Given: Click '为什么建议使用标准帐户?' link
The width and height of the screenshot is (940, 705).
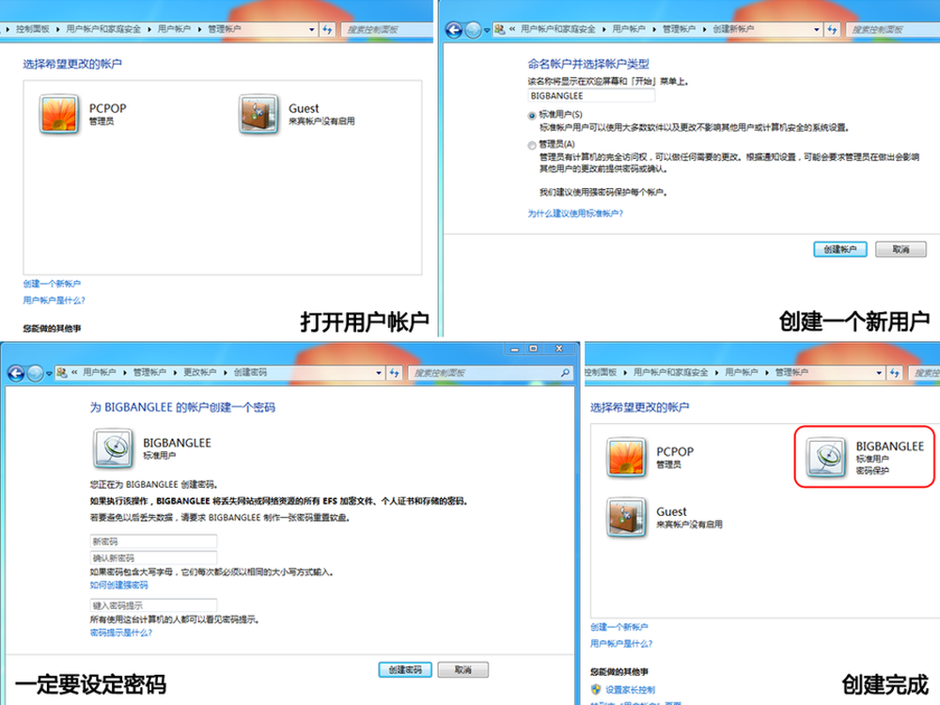Looking at the screenshot, I should (x=575, y=213).
